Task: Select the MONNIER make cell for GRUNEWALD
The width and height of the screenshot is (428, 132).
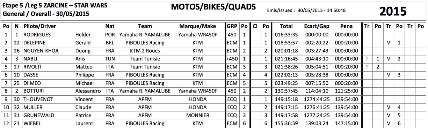Action: coord(198,115)
